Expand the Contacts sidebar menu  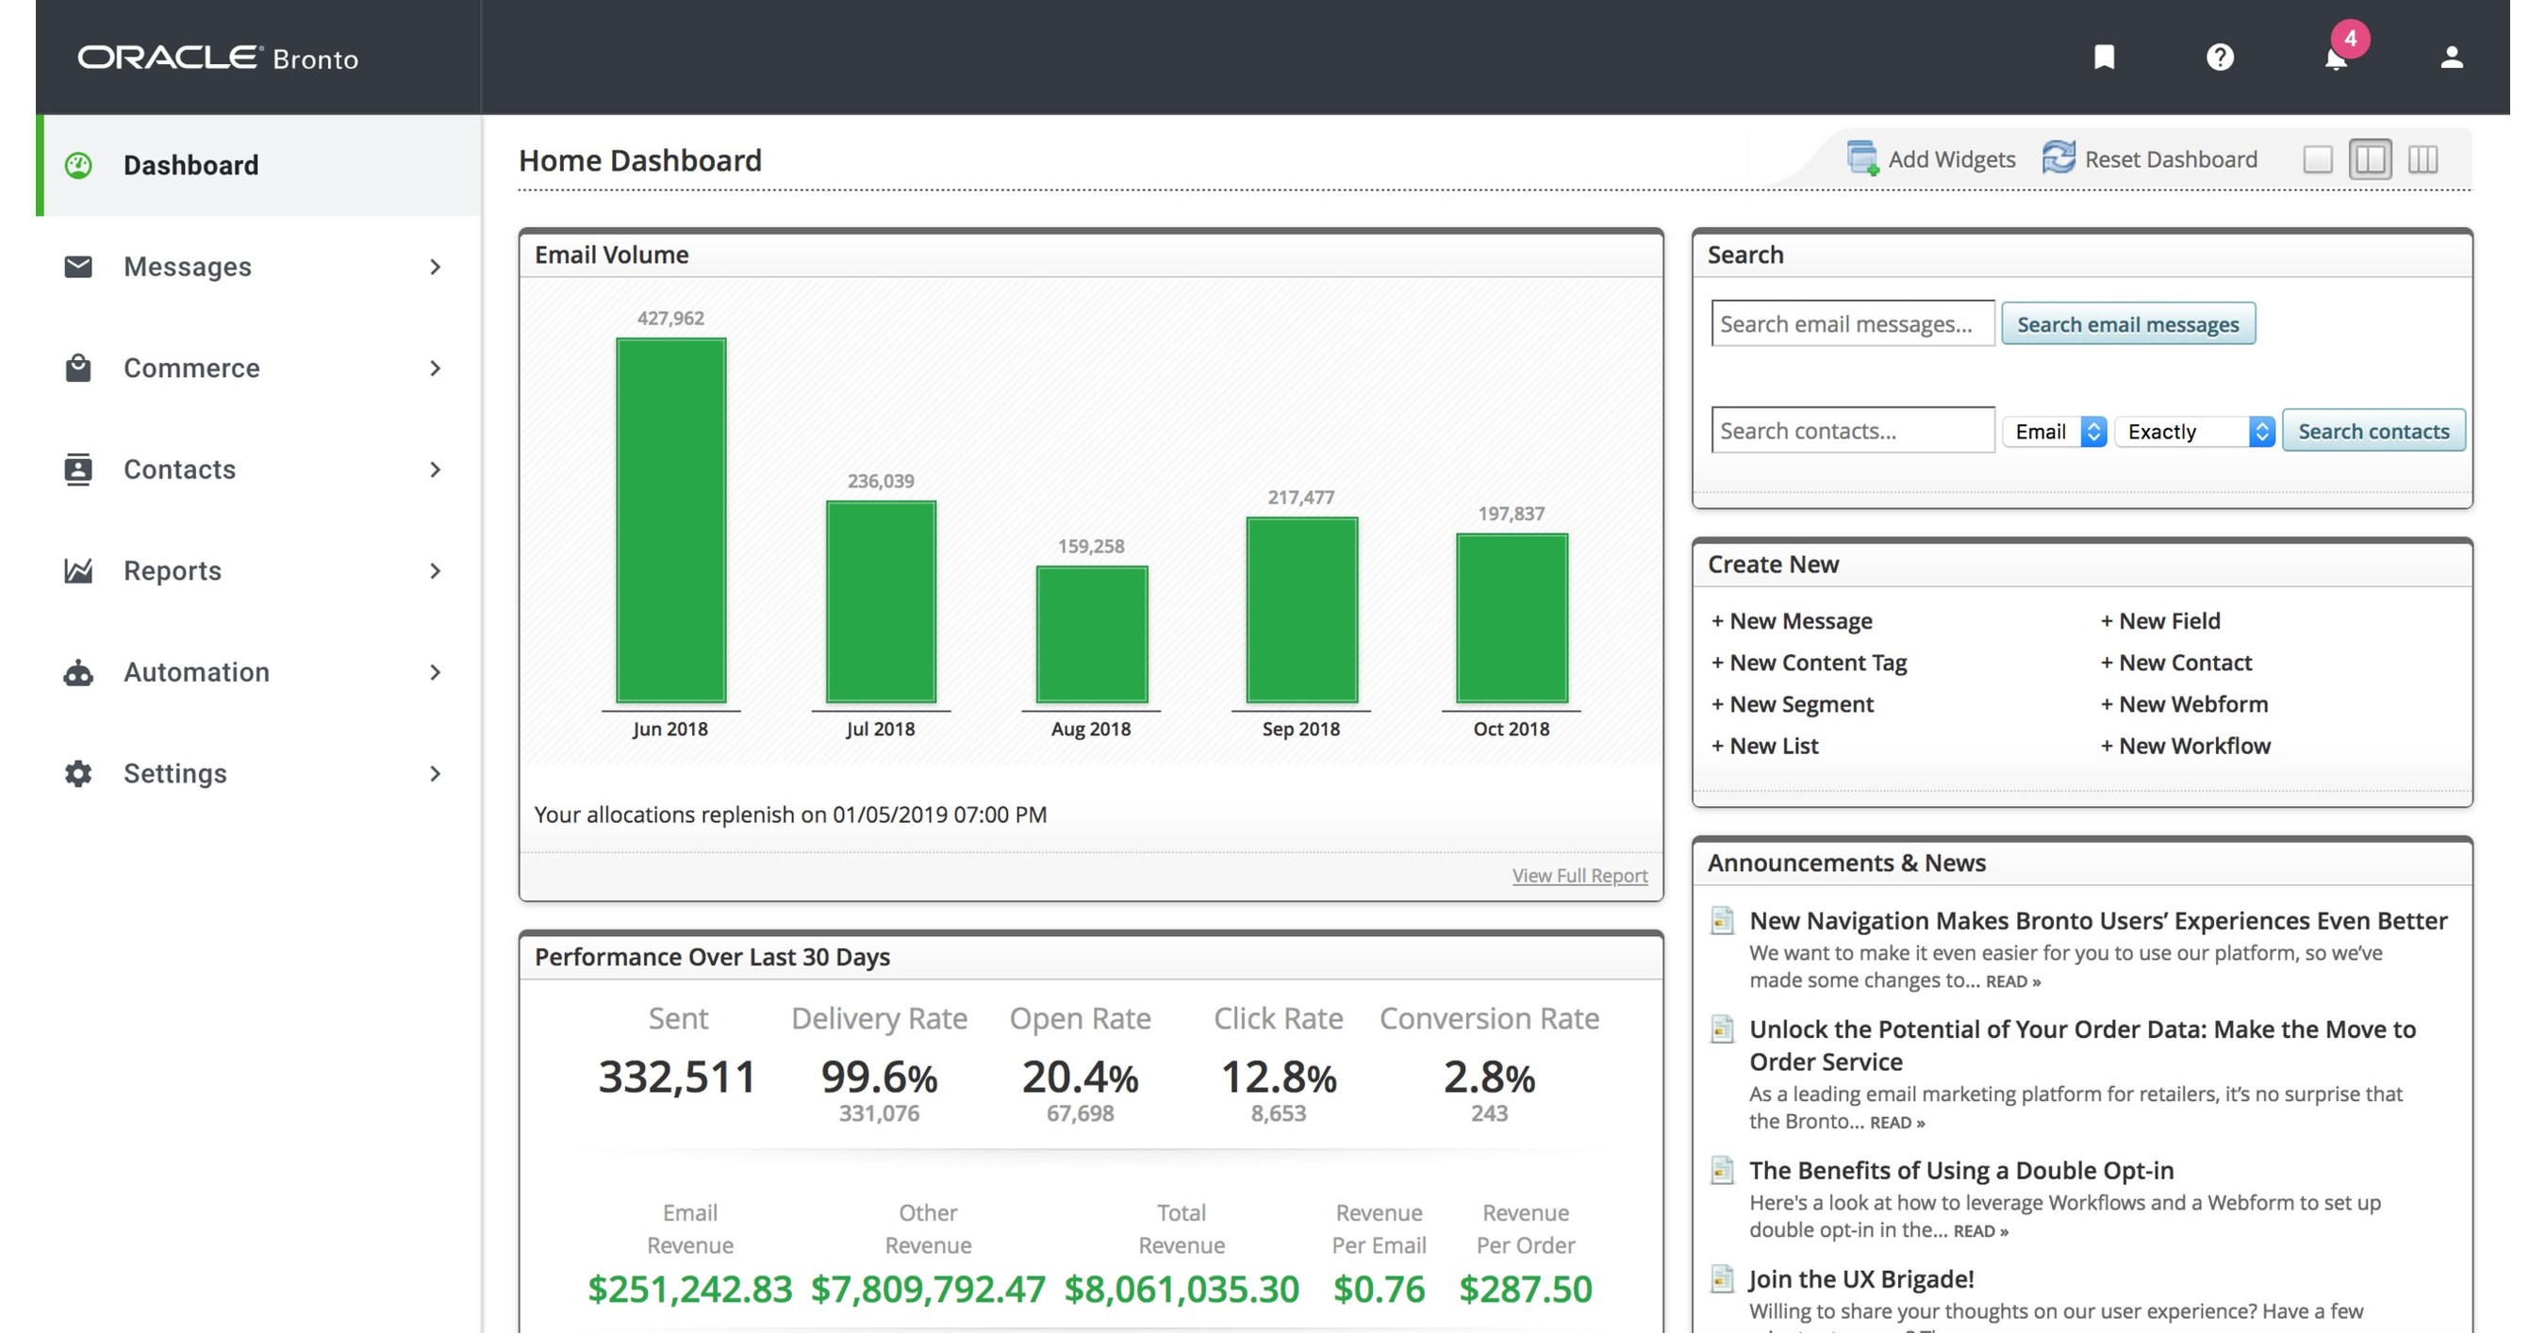(179, 469)
